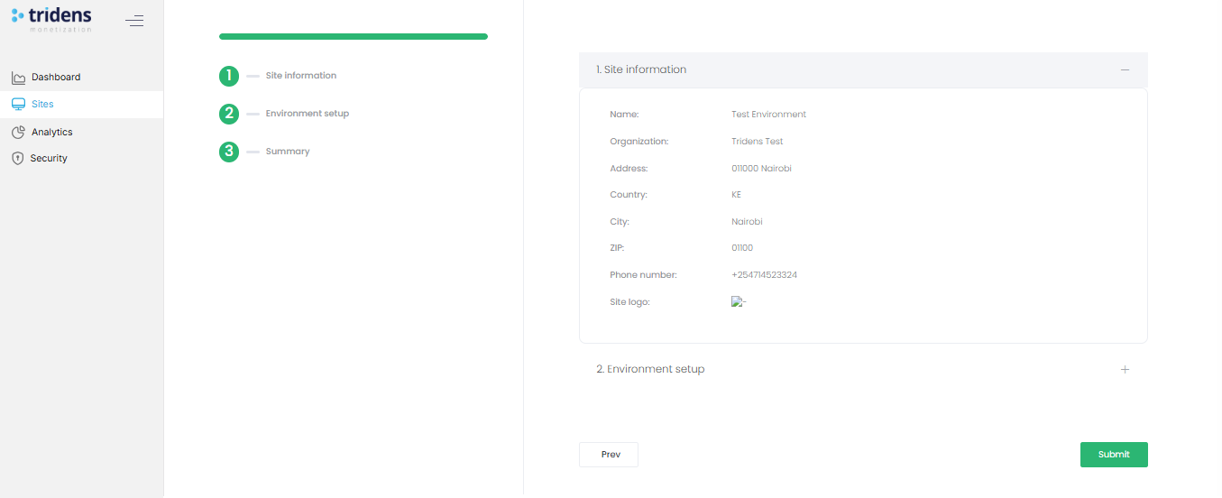Click the 2. Environment setup header
1222x498 pixels.
(x=863, y=370)
